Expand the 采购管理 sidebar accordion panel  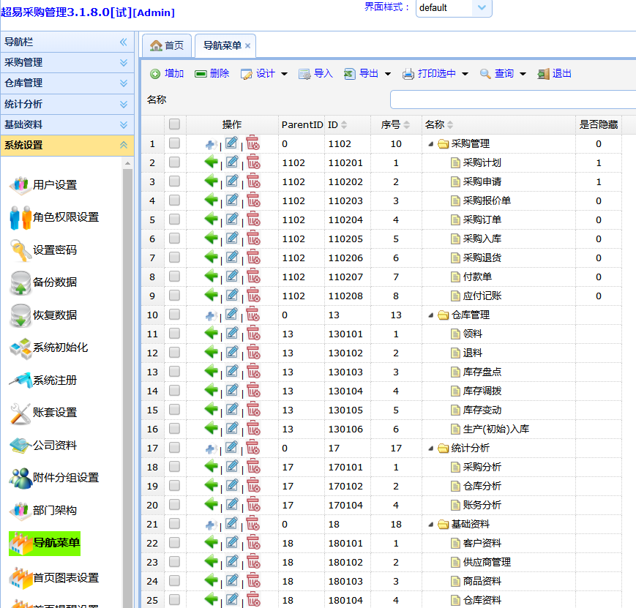pos(66,63)
